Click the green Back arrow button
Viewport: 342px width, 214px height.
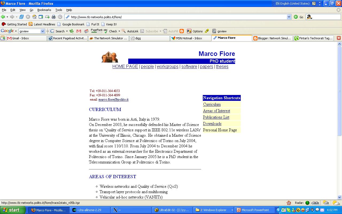(3, 17)
